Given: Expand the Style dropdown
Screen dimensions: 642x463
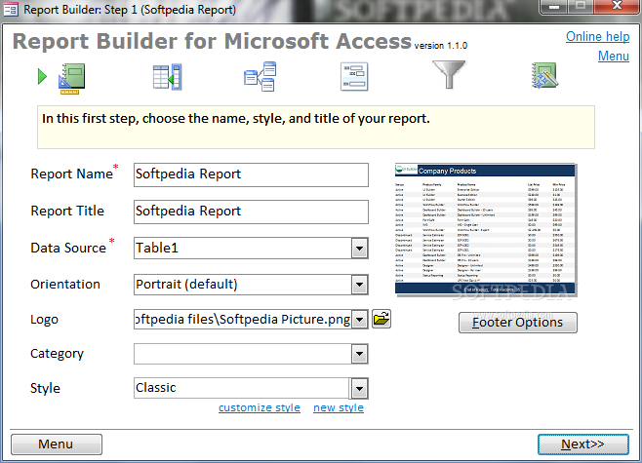Looking at the screenshot, I should tap(359, 388).
